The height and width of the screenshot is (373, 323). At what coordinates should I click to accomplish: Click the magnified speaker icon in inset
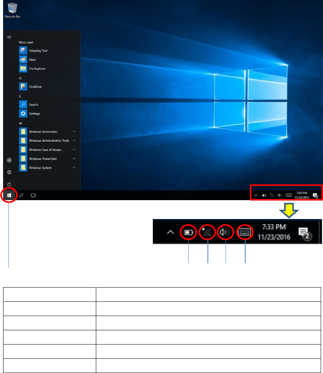224,232
